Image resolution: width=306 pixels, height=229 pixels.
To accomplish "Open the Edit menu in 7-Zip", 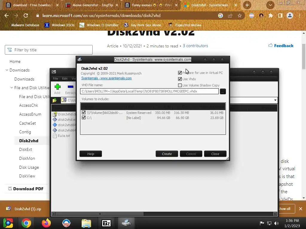I will click(x=65, y=78).
